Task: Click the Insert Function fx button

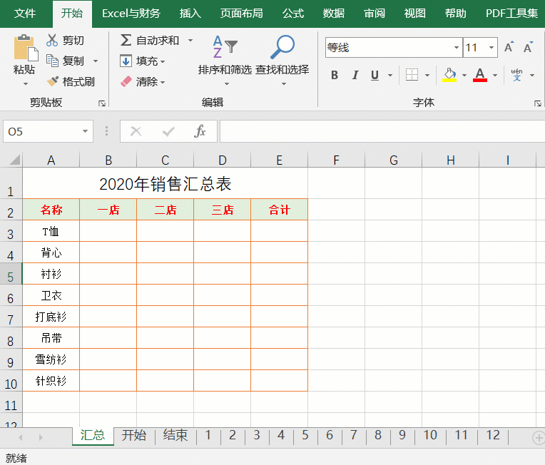Action: point(200,131)
